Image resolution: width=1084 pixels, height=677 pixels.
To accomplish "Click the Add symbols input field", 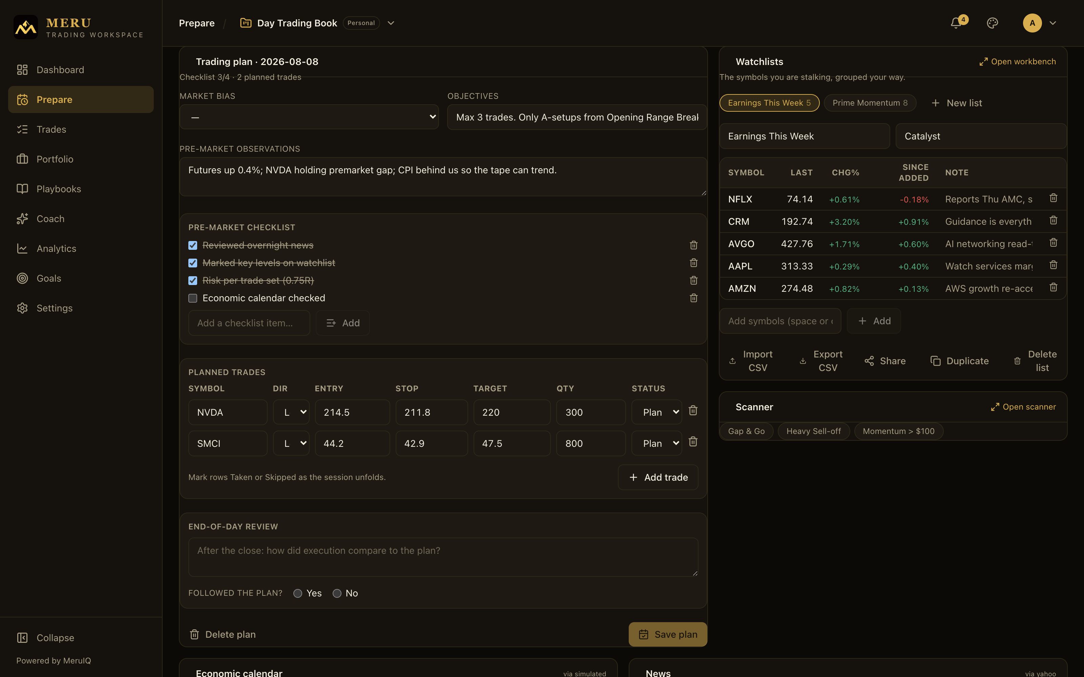I will pyautogui.click(x=780, y=321).
